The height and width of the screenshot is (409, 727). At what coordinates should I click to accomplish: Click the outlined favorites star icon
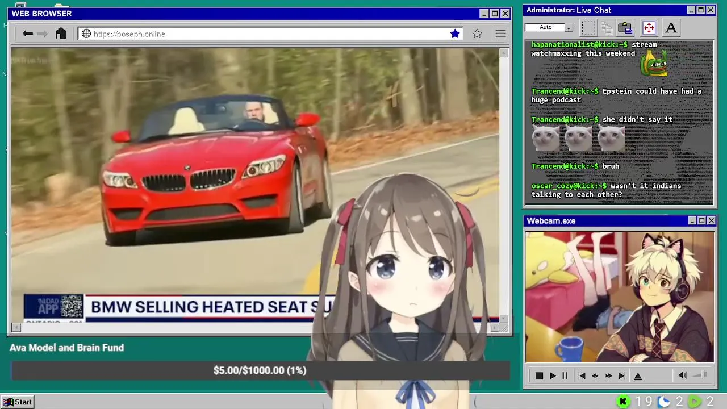477,34
